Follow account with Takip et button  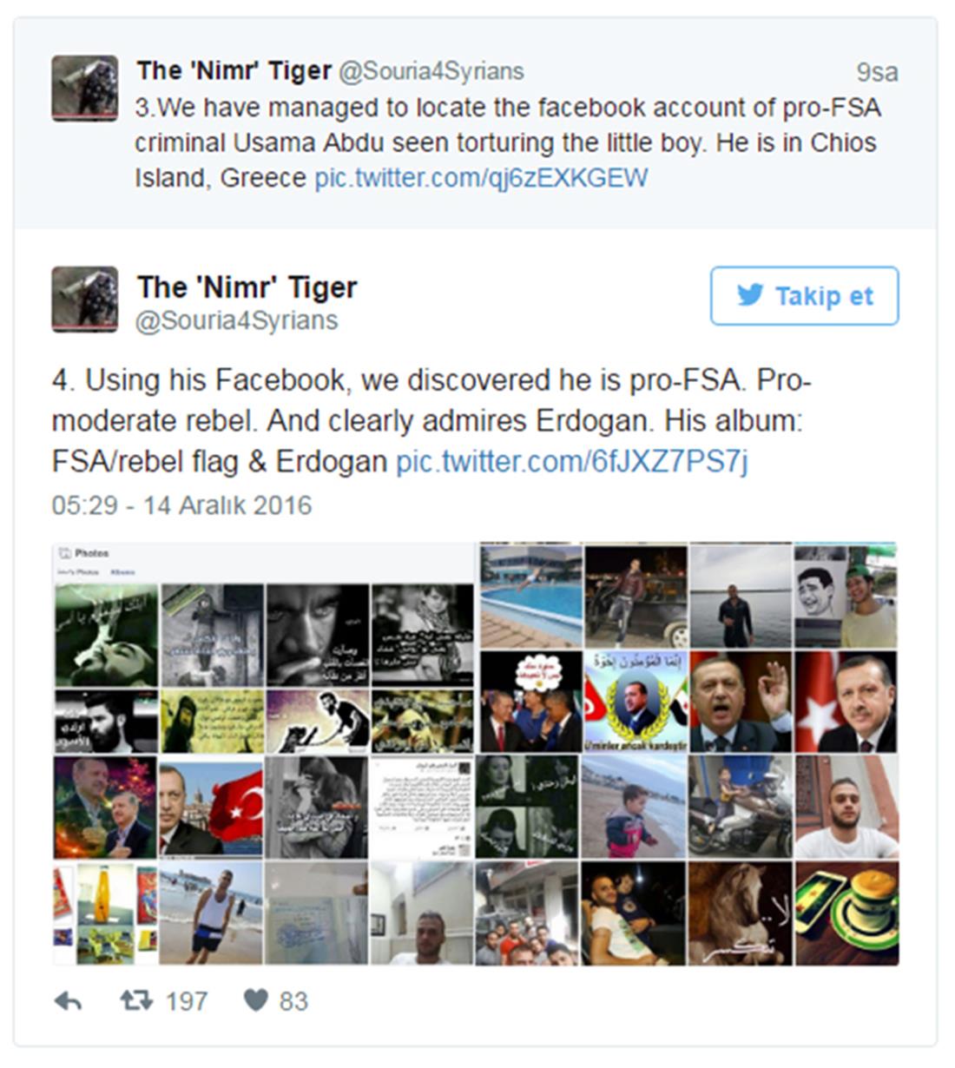click(805, 296)
